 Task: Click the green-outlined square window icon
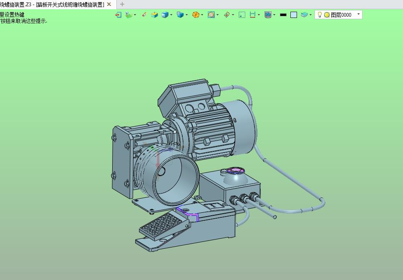pos(242,15)
